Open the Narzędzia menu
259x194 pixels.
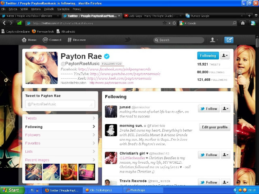pos(63,9)
